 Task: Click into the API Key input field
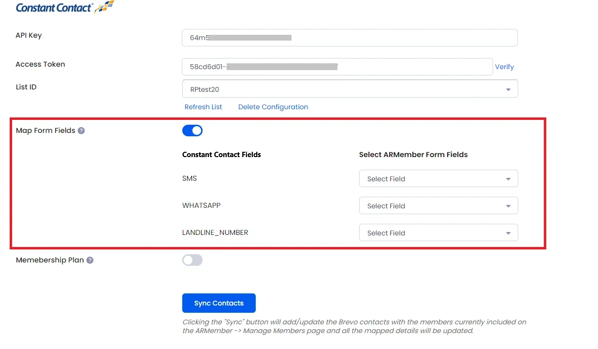(350, 38)
